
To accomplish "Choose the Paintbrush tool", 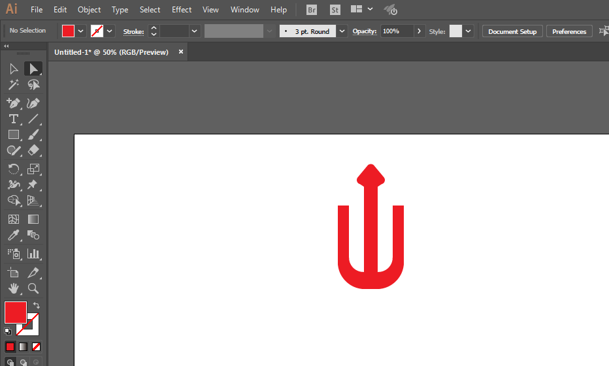I will click(x=33, y=134).
